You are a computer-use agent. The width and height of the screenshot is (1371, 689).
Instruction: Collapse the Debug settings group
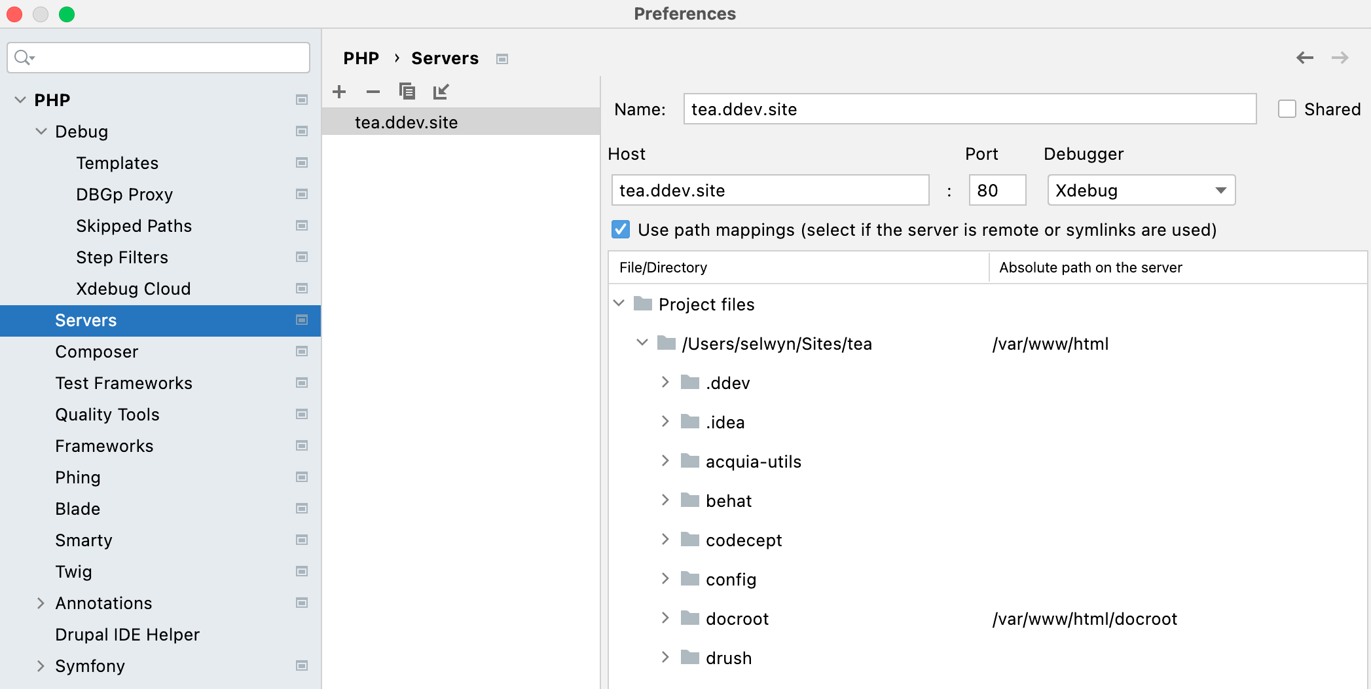point(41,131)
